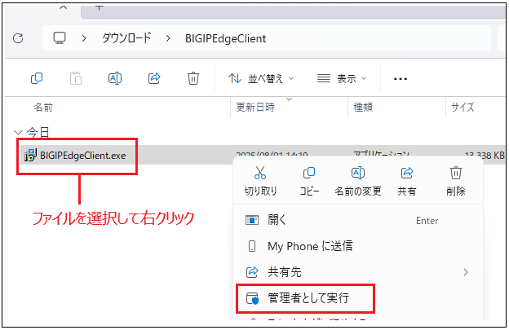The image size is (509, 330).
Task: Open the 並べ替え sort dropdown
Action: 261,78
